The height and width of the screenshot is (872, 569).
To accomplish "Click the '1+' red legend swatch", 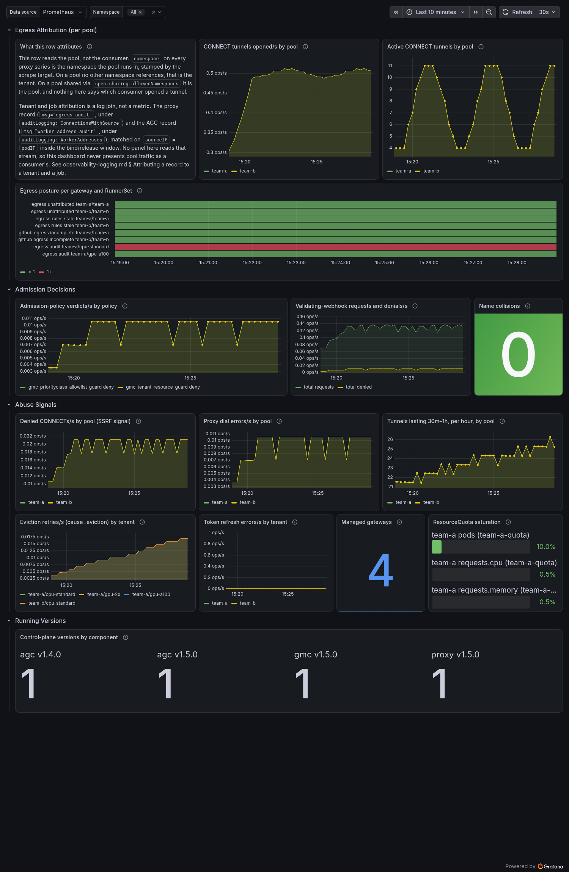I will point(41,272).
